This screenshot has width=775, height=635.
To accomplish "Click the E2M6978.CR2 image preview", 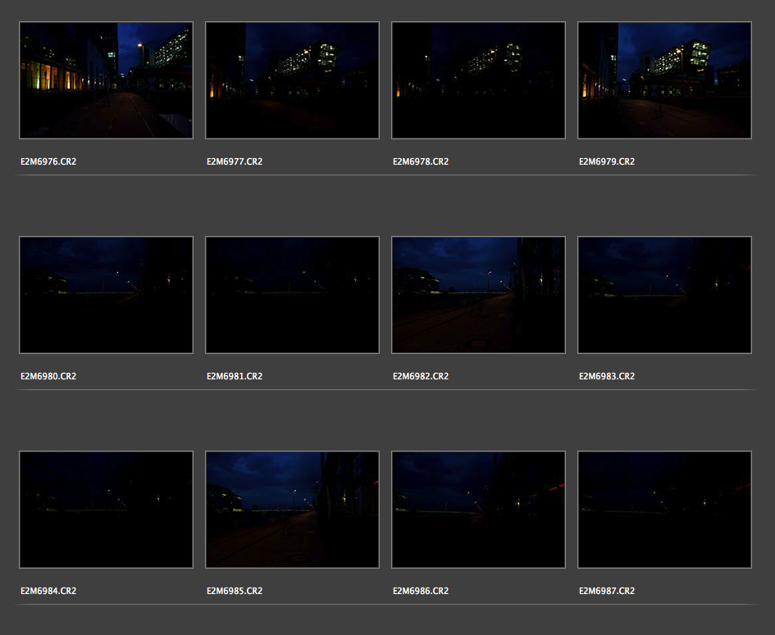I will (478, 80).
